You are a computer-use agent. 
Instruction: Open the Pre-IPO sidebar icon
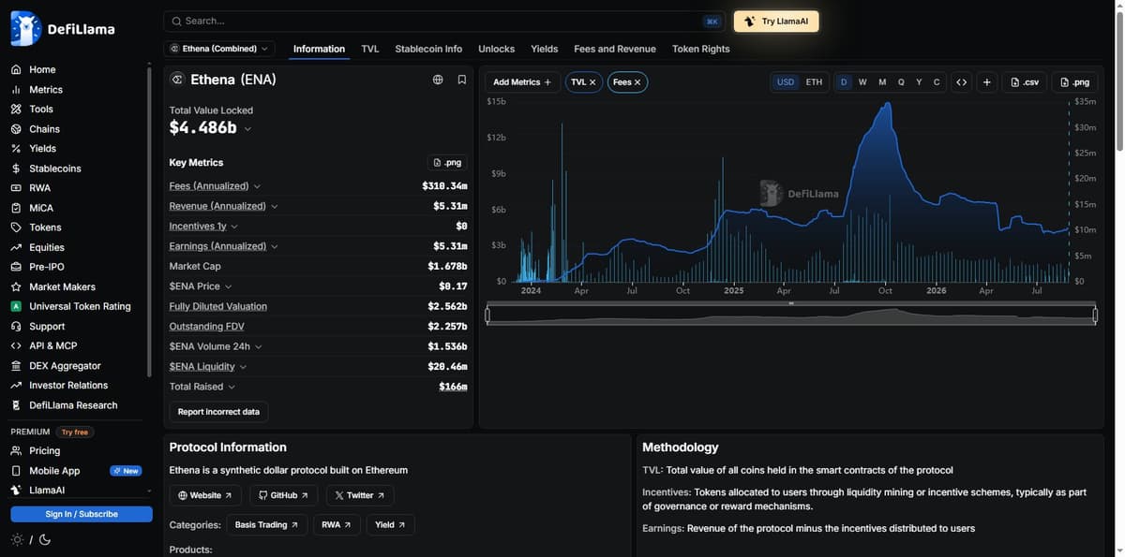point(16,267)
